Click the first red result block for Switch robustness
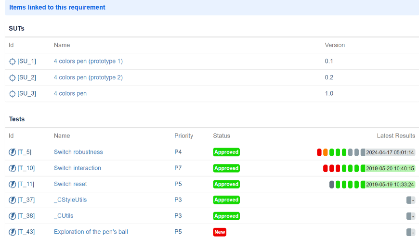The height and width of the screenshot is (238, 419). pos(319,152)
